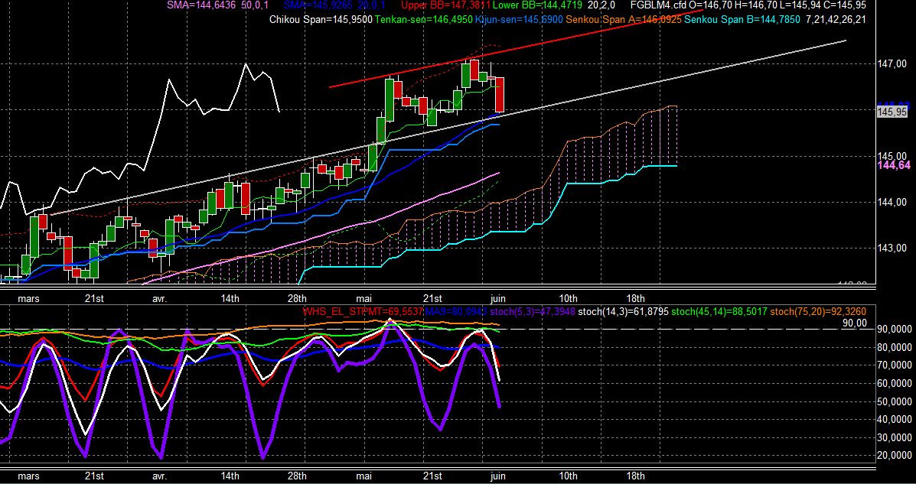
Task: Click the O=146,70 open value
Action: [x=709, y=5]
